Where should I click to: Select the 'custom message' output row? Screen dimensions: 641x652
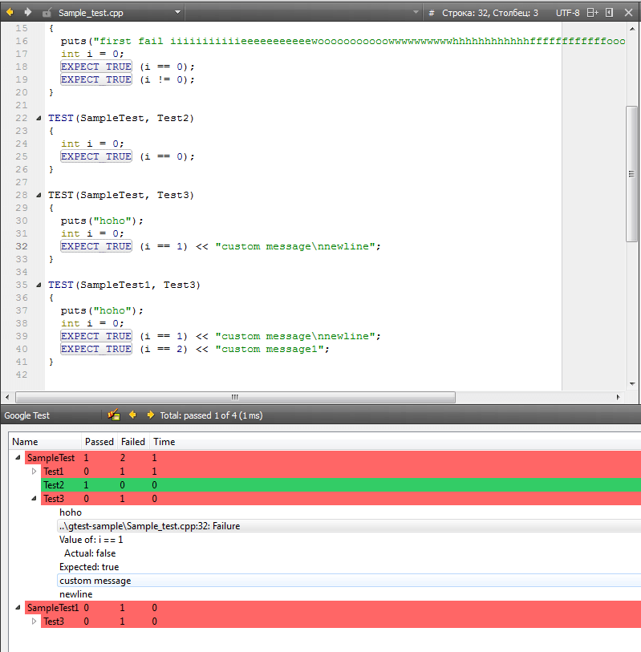pos(348,581)
